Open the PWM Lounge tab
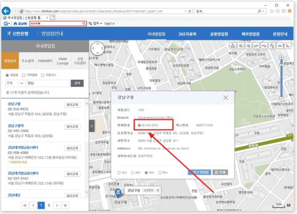This screenshot has height=214, width=297. click(62, 61)
